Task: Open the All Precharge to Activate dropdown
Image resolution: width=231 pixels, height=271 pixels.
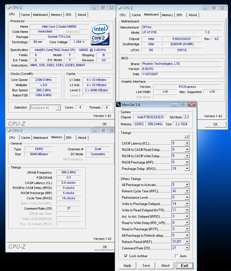Action: click(x=187, y=185)
